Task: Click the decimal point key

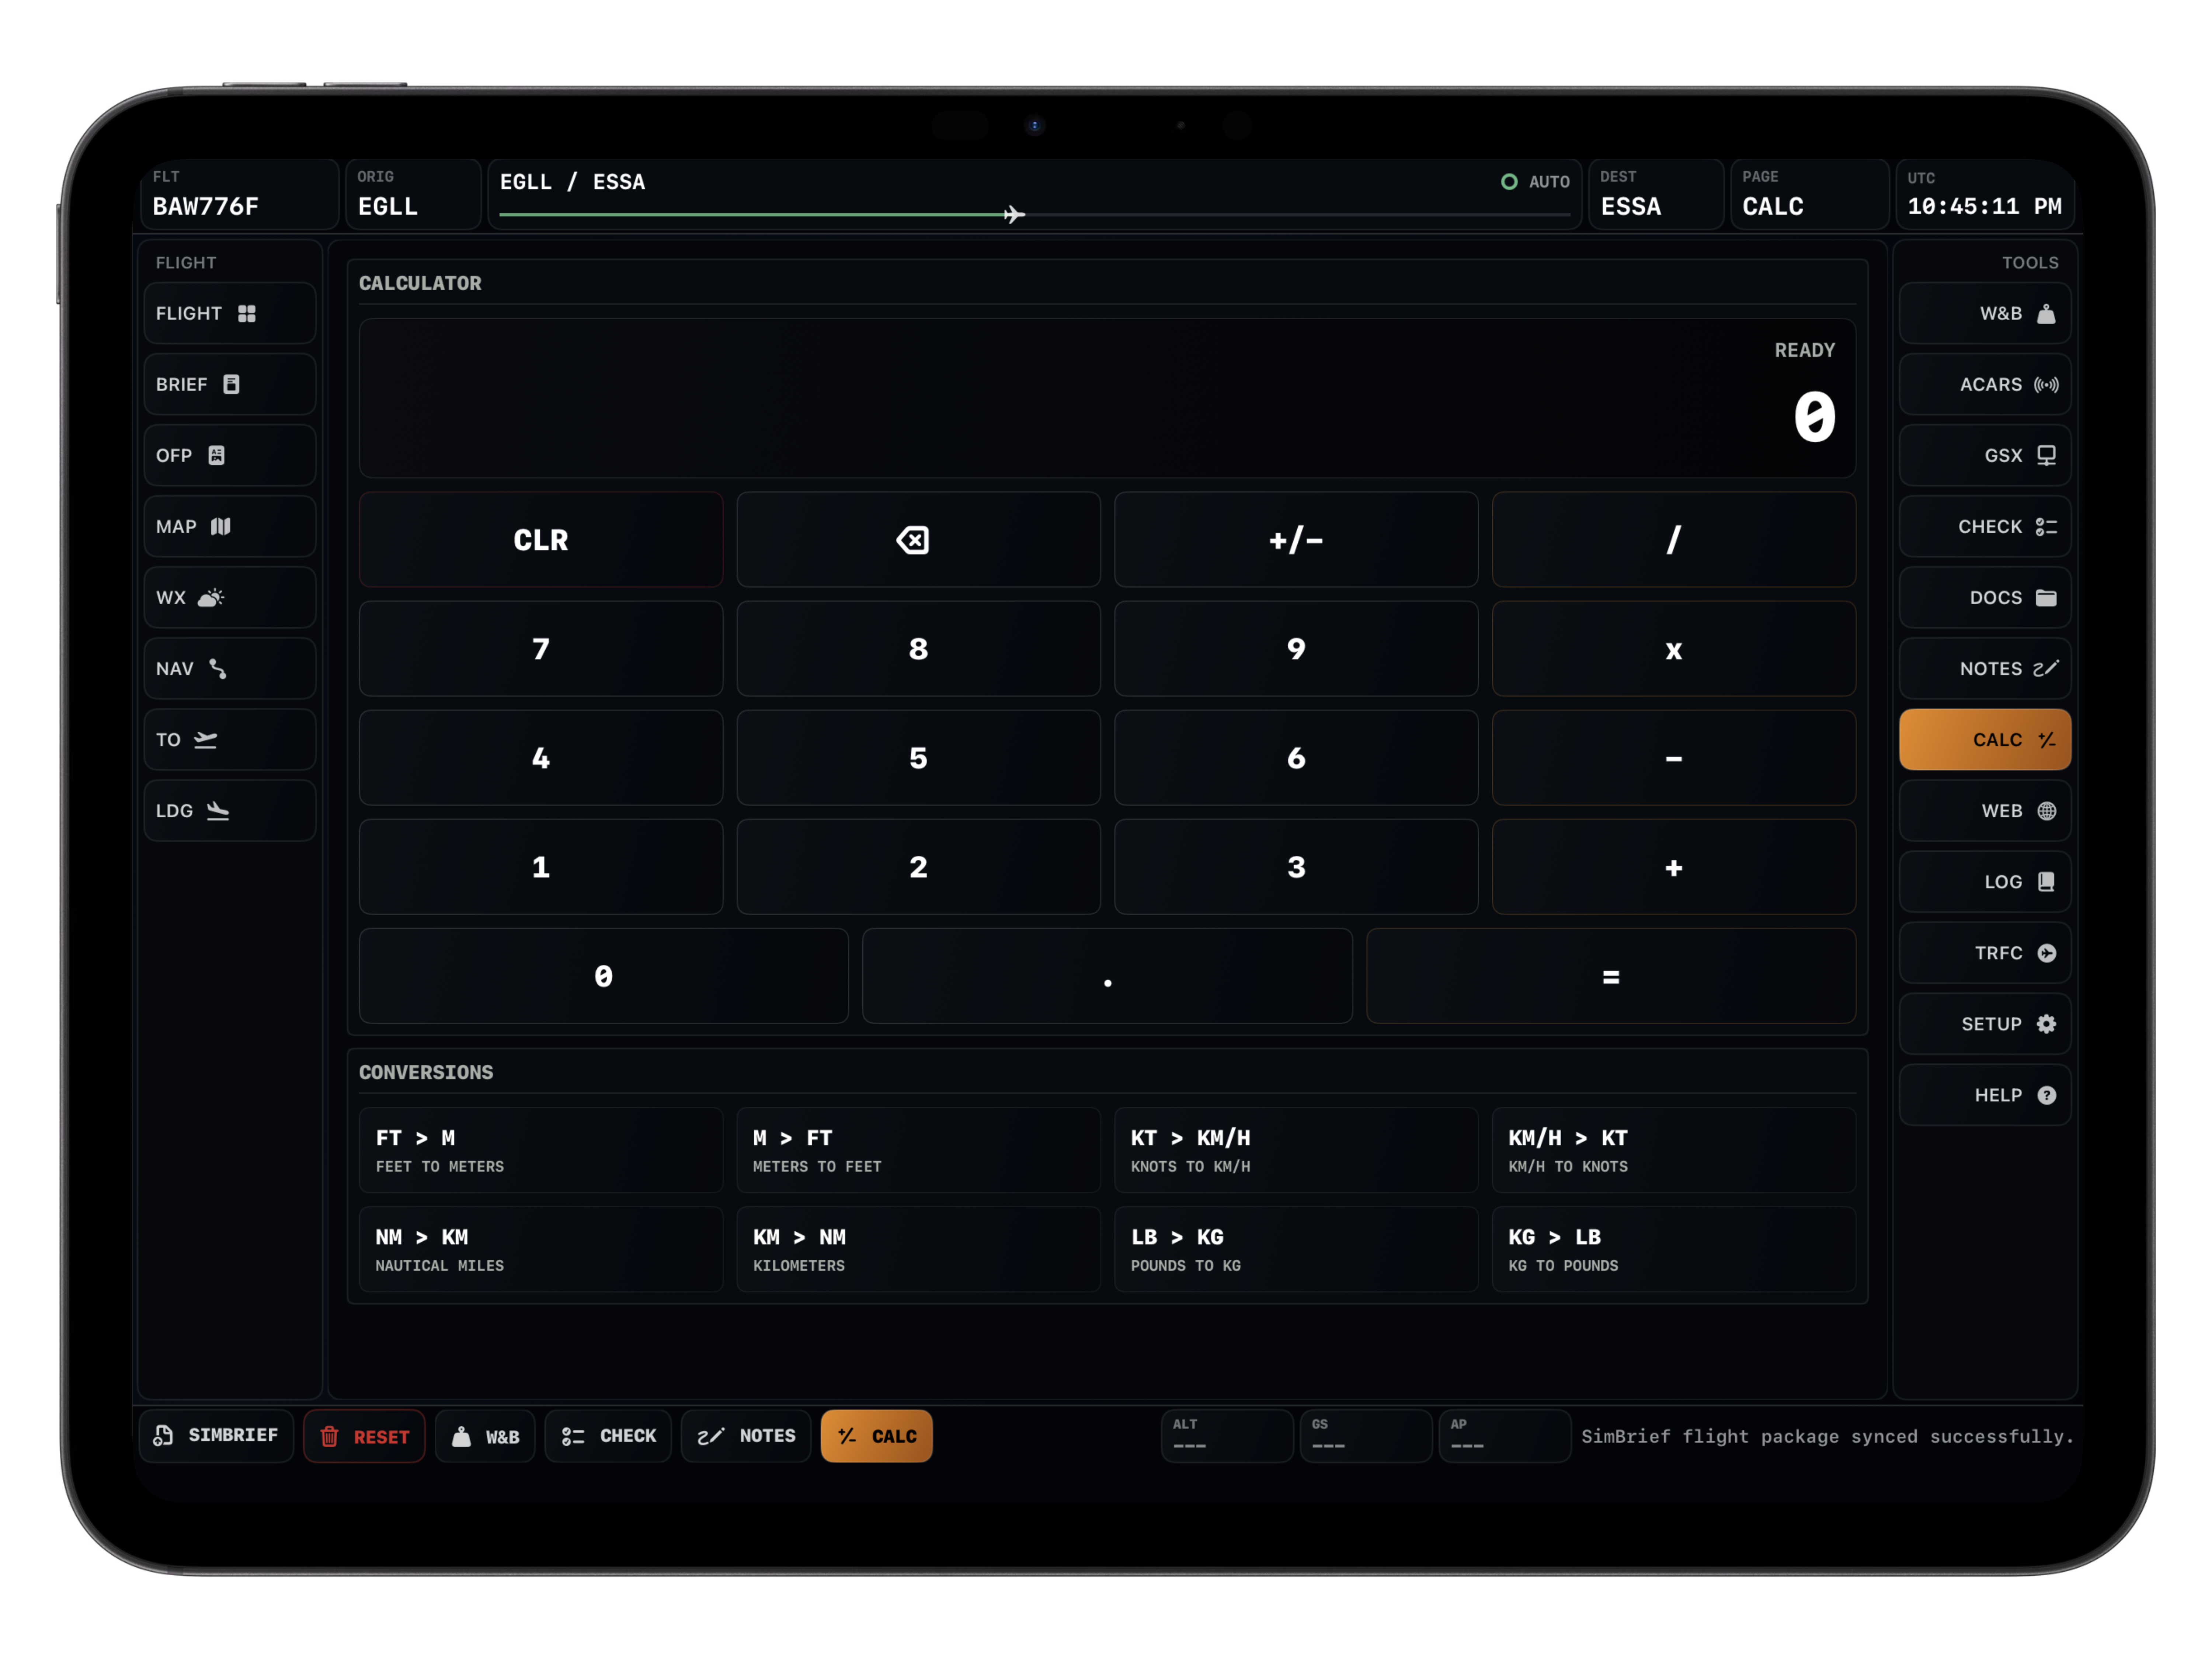Action: 1107,976
